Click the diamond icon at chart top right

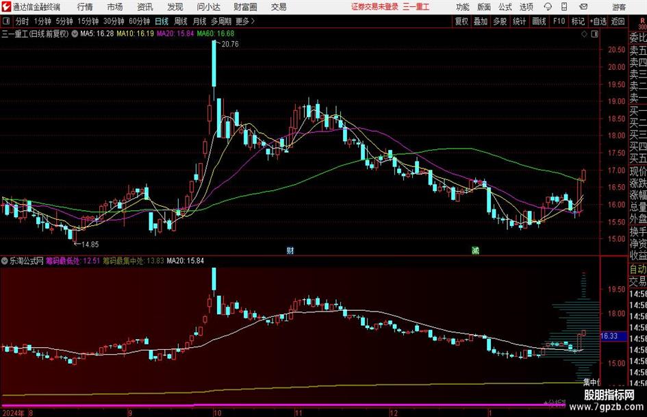point(584,34)
